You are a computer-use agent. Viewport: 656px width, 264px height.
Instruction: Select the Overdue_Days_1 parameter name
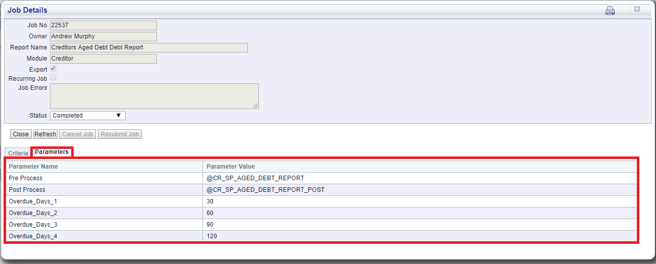[x=33, y=201]
